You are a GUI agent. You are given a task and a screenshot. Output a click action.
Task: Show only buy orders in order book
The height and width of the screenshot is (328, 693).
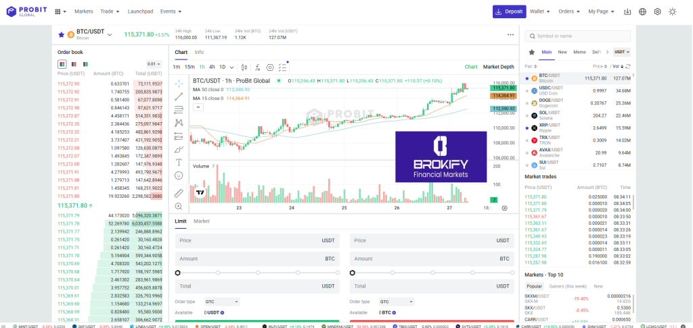(x=85, y=64)
